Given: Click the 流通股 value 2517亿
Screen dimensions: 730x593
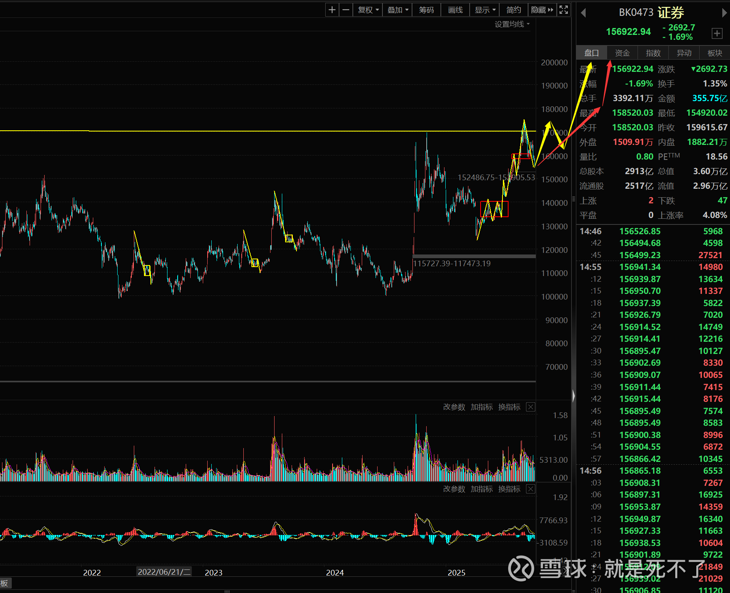Looking at the screenshot, I should pos(639,186).
